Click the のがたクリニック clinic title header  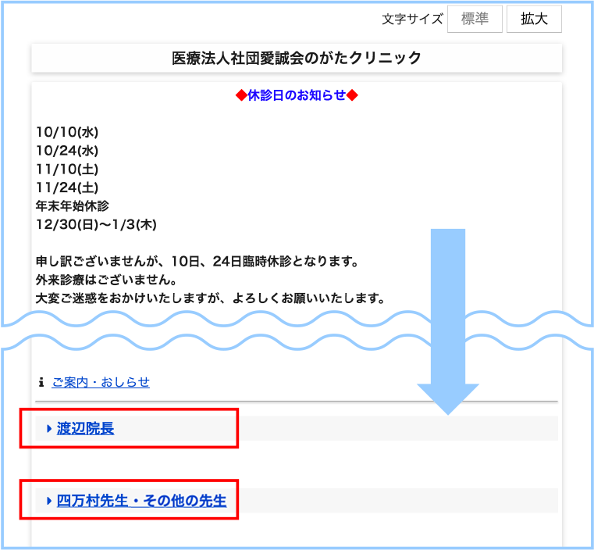(x=297, y=58)
